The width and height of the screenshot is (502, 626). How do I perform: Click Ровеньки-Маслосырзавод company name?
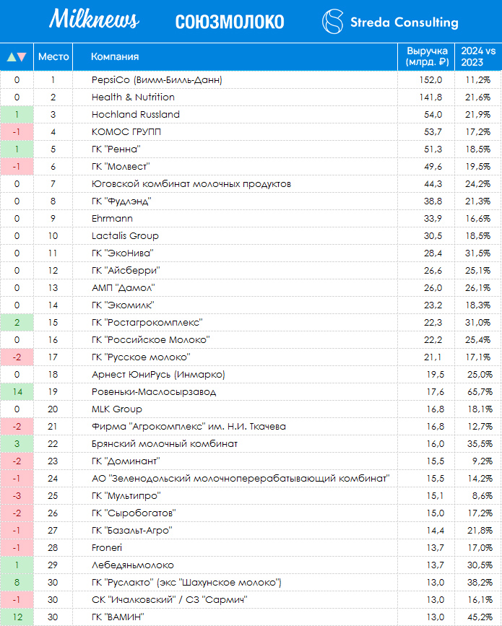coord(154,391)
